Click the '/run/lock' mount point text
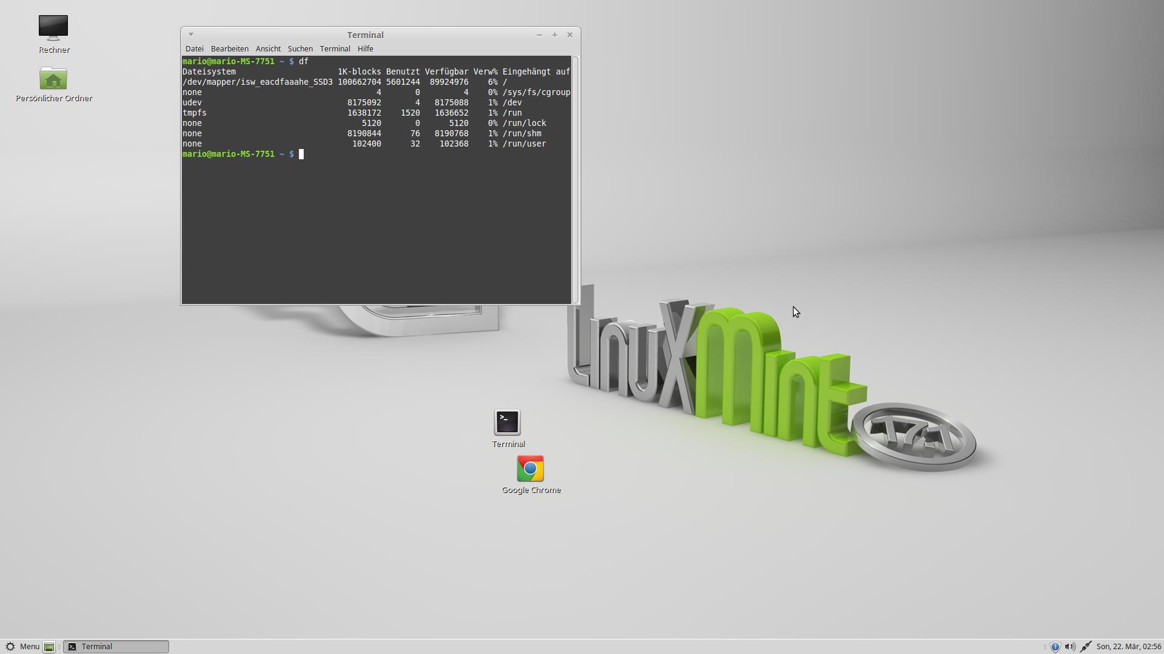This screenshot has width=1164, height=654. click(x=524, y=123)
